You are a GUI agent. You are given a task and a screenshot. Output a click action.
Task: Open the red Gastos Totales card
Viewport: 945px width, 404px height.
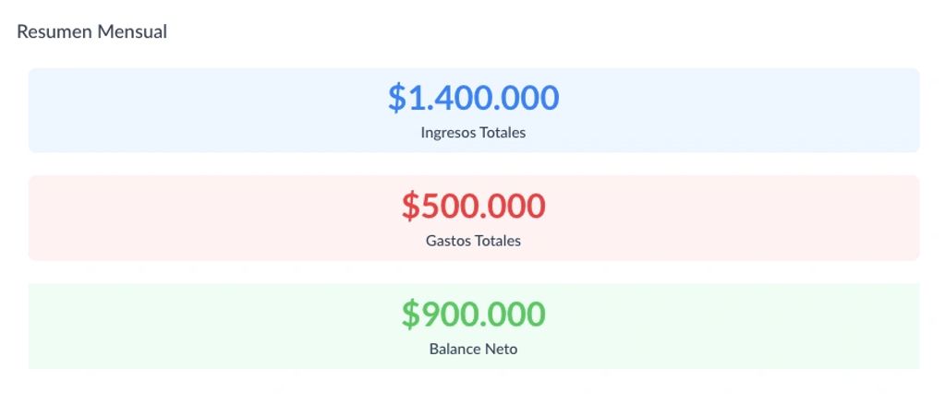tap(474, 218)
